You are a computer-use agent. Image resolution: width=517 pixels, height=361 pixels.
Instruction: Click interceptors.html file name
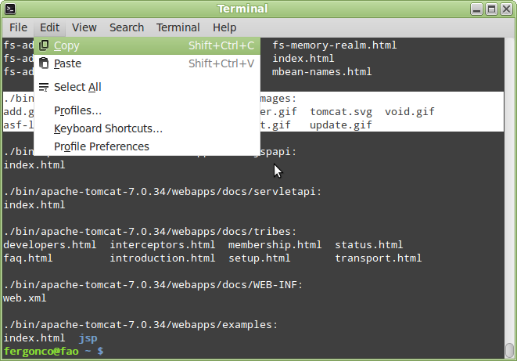point(163,245)
